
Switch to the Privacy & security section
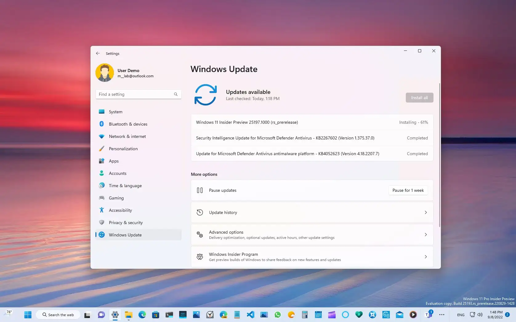tap(126, 222)
